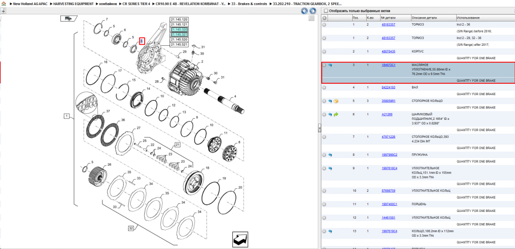Click description 'ПРУЖИНА' in parts list
The width and height of the screenshot is (515, 249).
pyautogui.click(x=420, y=154)
